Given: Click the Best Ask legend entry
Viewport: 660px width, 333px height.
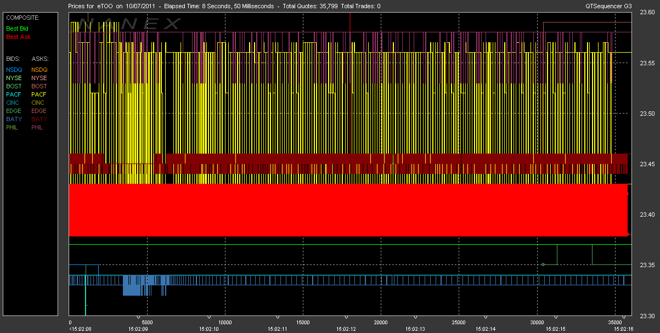Looking at the screenshot, I should pyautogui.click(x=18, y=37).
